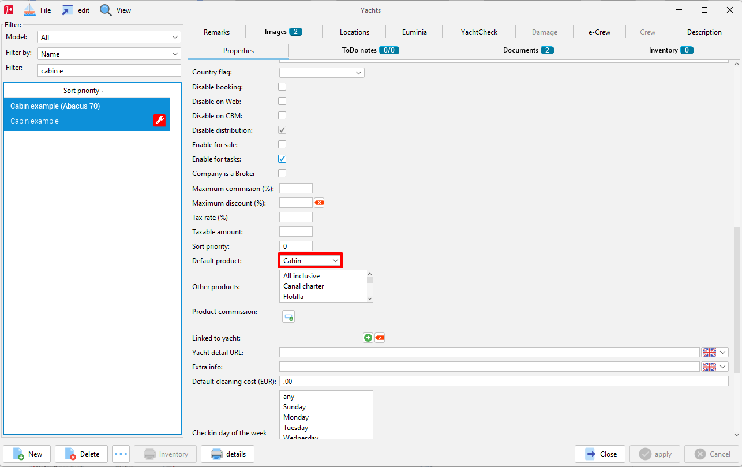The width and height of the screenshot is (742, 467).
Task: Click the sailboat icon next to File
Action: coord(29,10)
